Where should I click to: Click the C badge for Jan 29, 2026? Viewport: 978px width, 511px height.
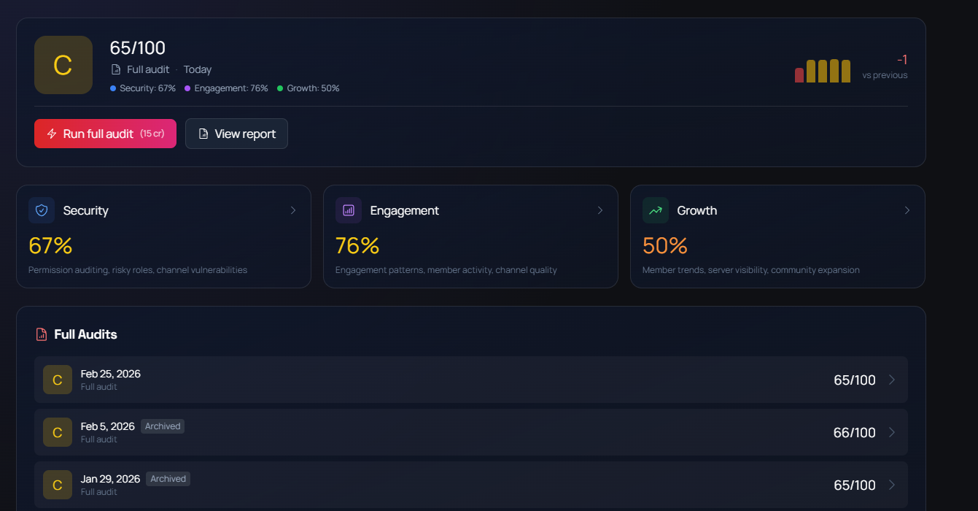pyautogui.click(x=58, y=485)
